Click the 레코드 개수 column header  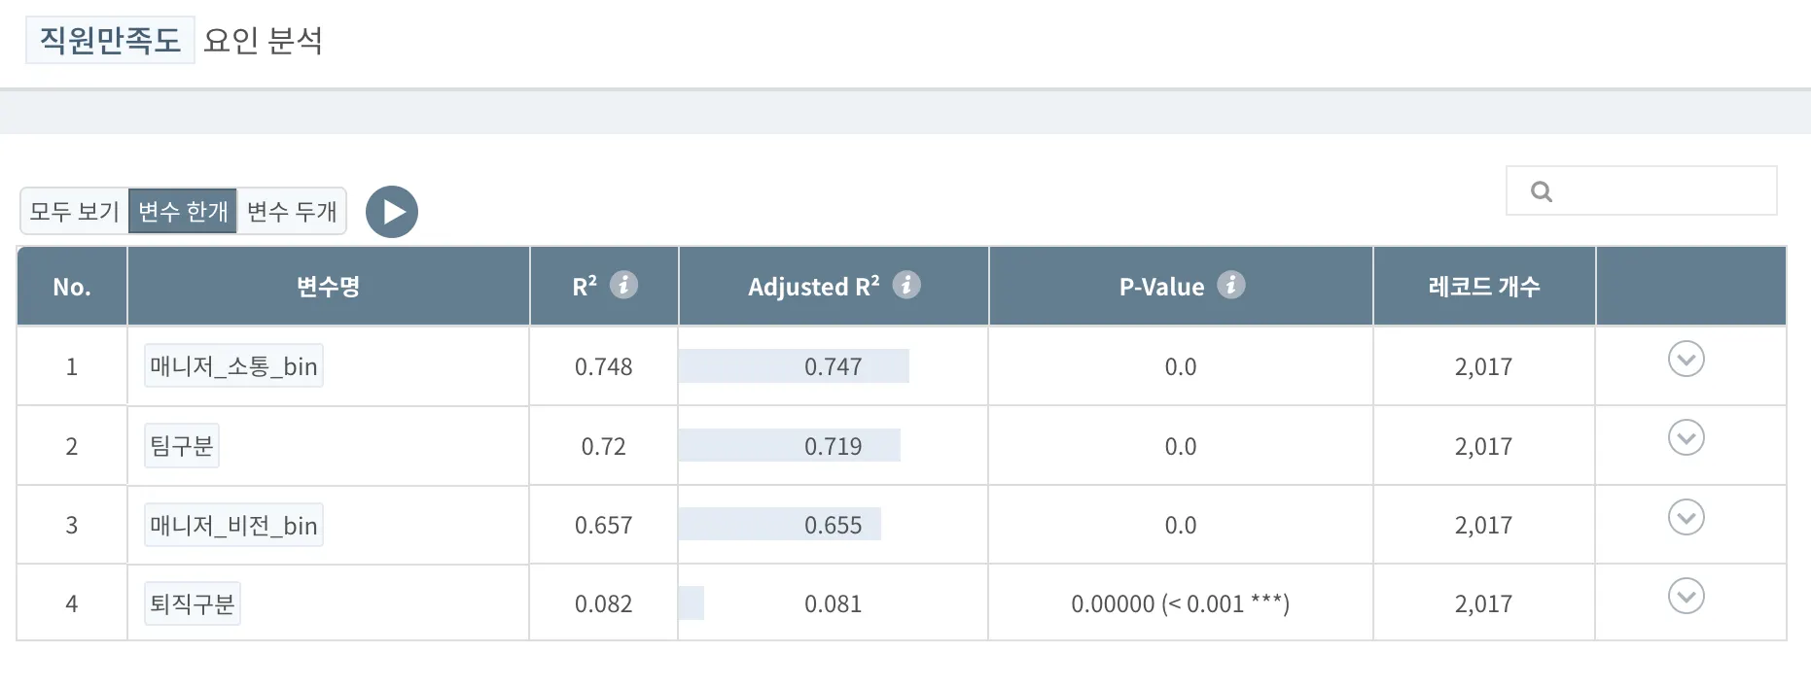[1483, 287]
